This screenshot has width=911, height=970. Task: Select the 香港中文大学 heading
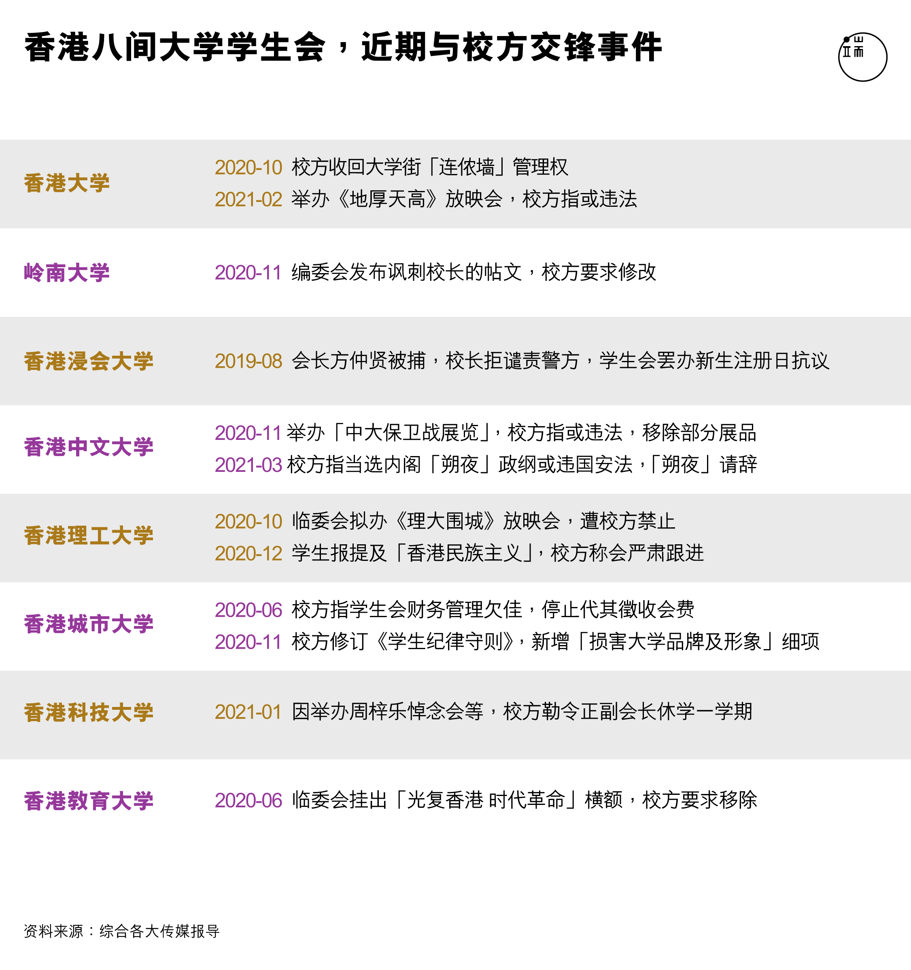coord(89,447)
